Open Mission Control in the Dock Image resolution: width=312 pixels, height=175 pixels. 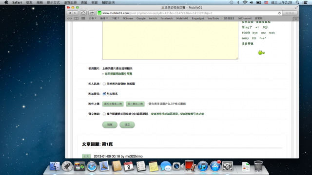click(x=79, y=166)
